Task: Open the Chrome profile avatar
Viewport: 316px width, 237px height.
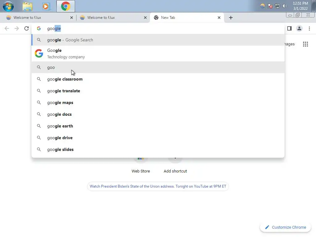Action: [x=299, y=28]
